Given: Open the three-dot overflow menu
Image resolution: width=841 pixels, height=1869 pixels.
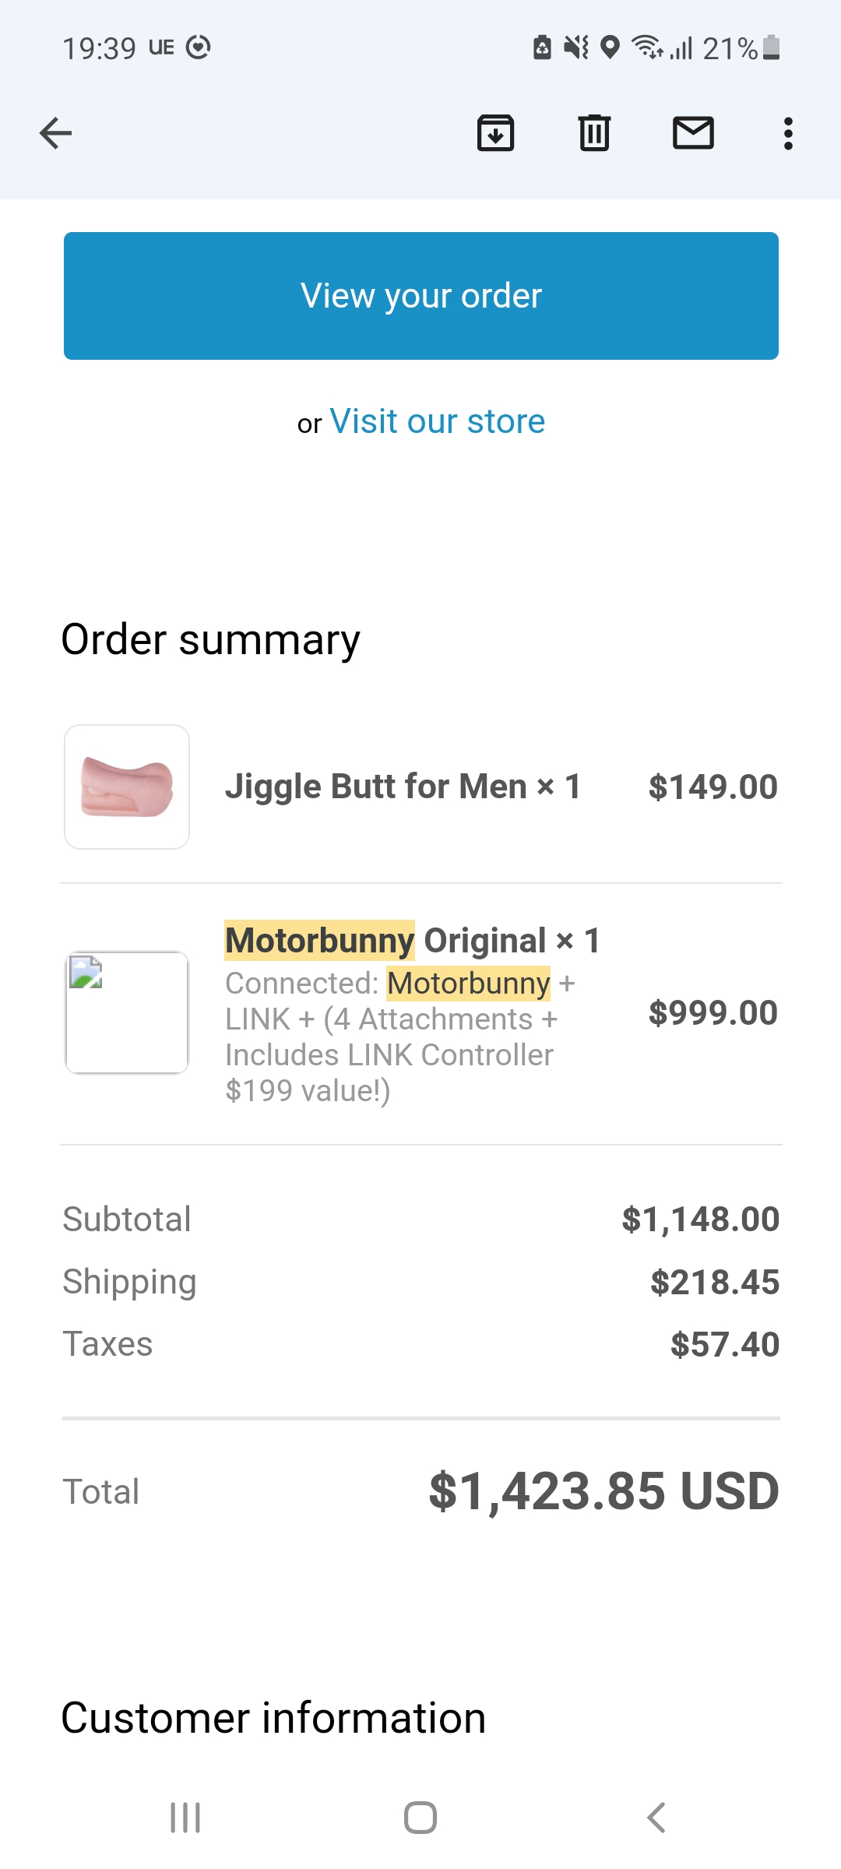Looking at the screenshot, I should 788,133.
